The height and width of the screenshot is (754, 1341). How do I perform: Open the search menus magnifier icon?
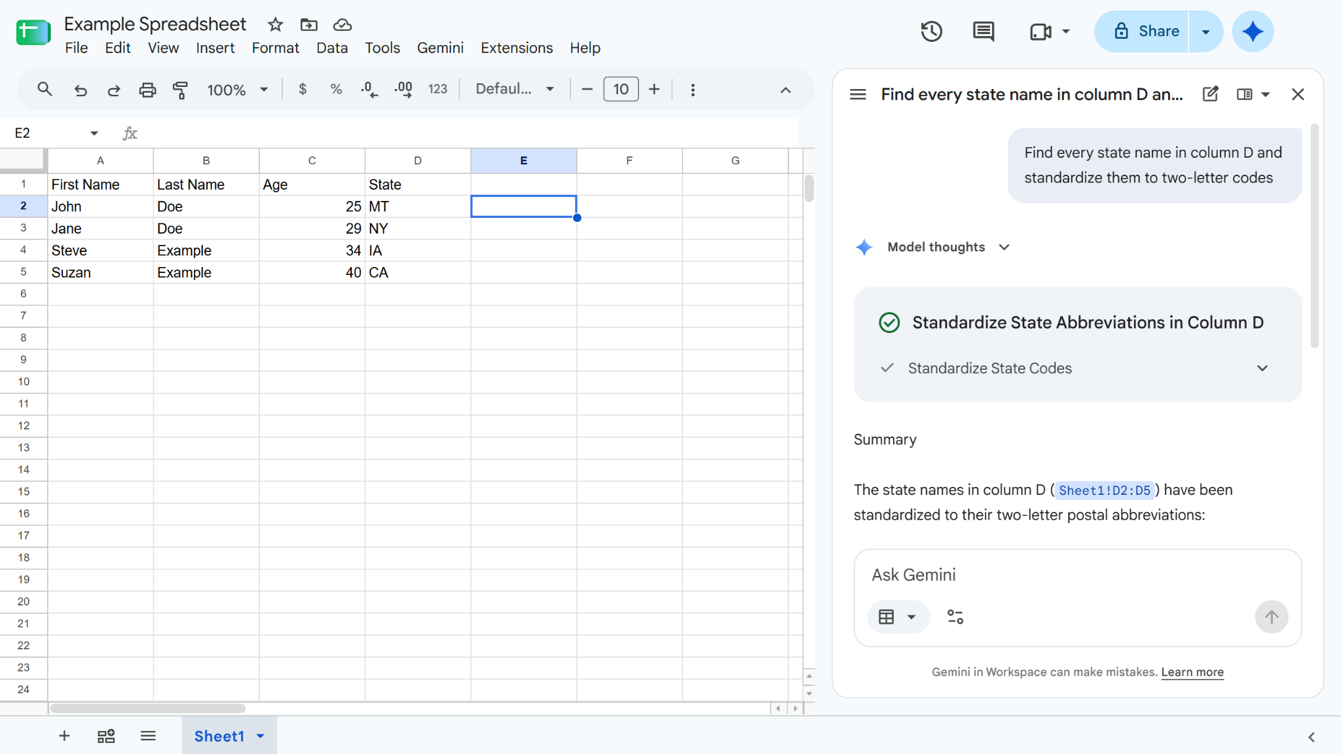pyautogui.click(x=45, y=89)
